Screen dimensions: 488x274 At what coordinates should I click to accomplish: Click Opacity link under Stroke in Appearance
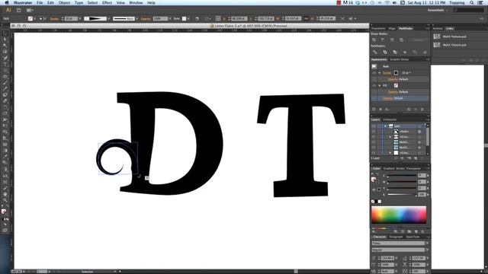pos(393,79)
